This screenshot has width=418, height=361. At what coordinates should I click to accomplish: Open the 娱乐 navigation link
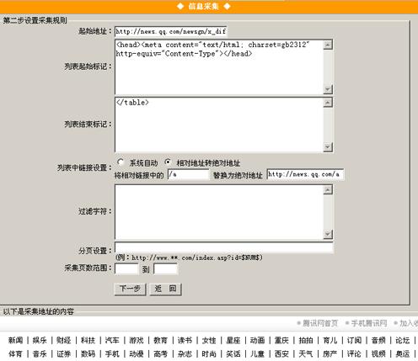(40, 340)
